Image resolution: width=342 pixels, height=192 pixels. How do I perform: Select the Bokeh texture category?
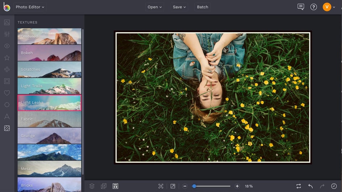click(49, 53)
